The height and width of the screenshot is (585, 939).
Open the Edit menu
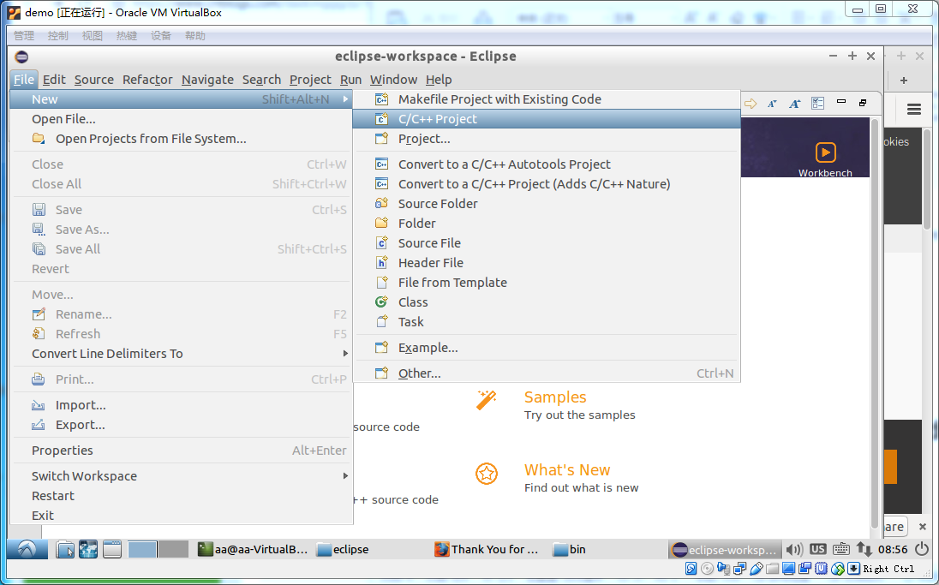tap(54, 79)
